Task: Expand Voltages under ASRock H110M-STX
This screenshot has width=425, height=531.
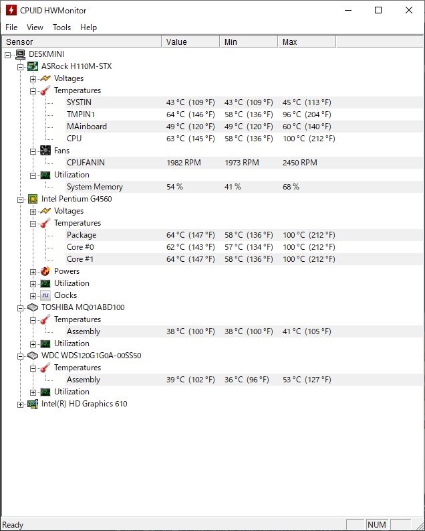Action: [x=33, y=79]
